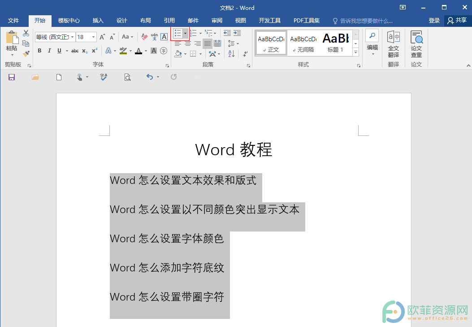Toggle strikethrough (abc) formatting

(x=75, y=51)
